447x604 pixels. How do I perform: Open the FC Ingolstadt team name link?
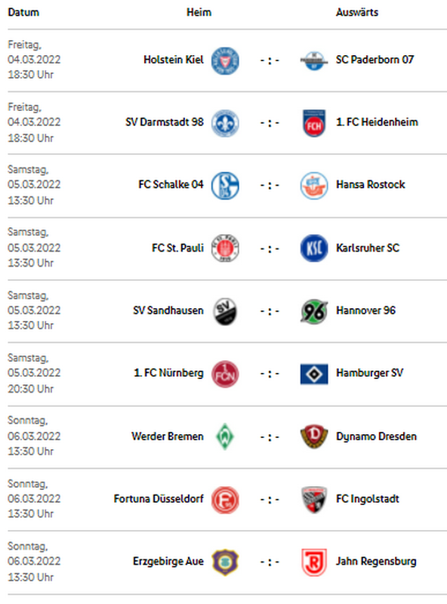point(367,499)
